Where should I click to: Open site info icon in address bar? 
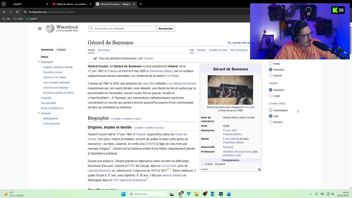(x=25, y=12)
